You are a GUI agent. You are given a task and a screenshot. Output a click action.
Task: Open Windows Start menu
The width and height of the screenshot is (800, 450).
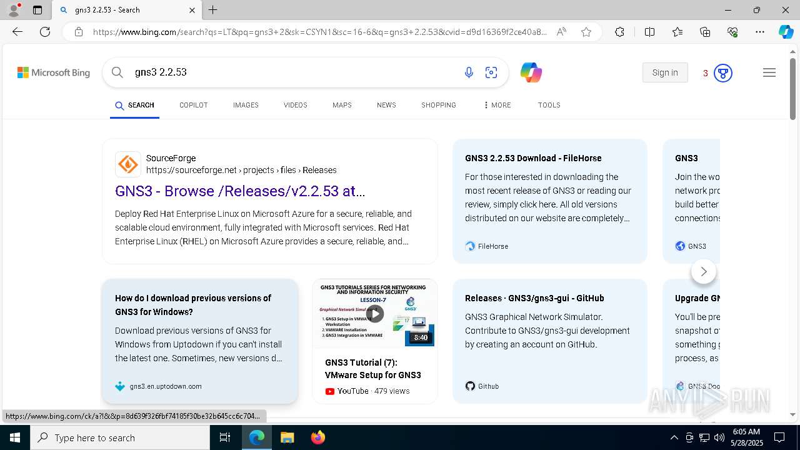point(15,437)
